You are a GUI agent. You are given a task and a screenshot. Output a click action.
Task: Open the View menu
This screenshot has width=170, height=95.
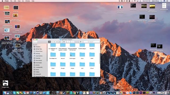coord(19,1)
